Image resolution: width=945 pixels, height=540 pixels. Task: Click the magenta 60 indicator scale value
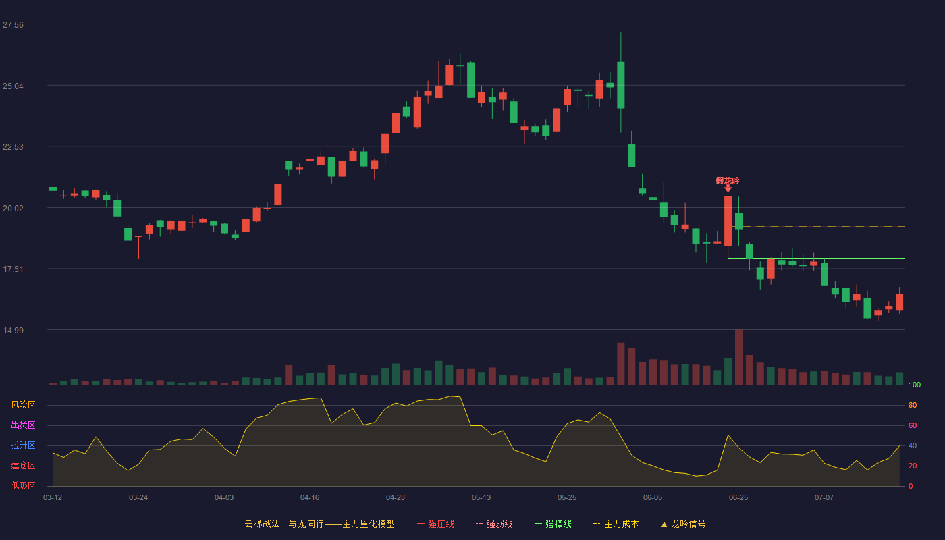pyautogui.click(x=913, y=425)
